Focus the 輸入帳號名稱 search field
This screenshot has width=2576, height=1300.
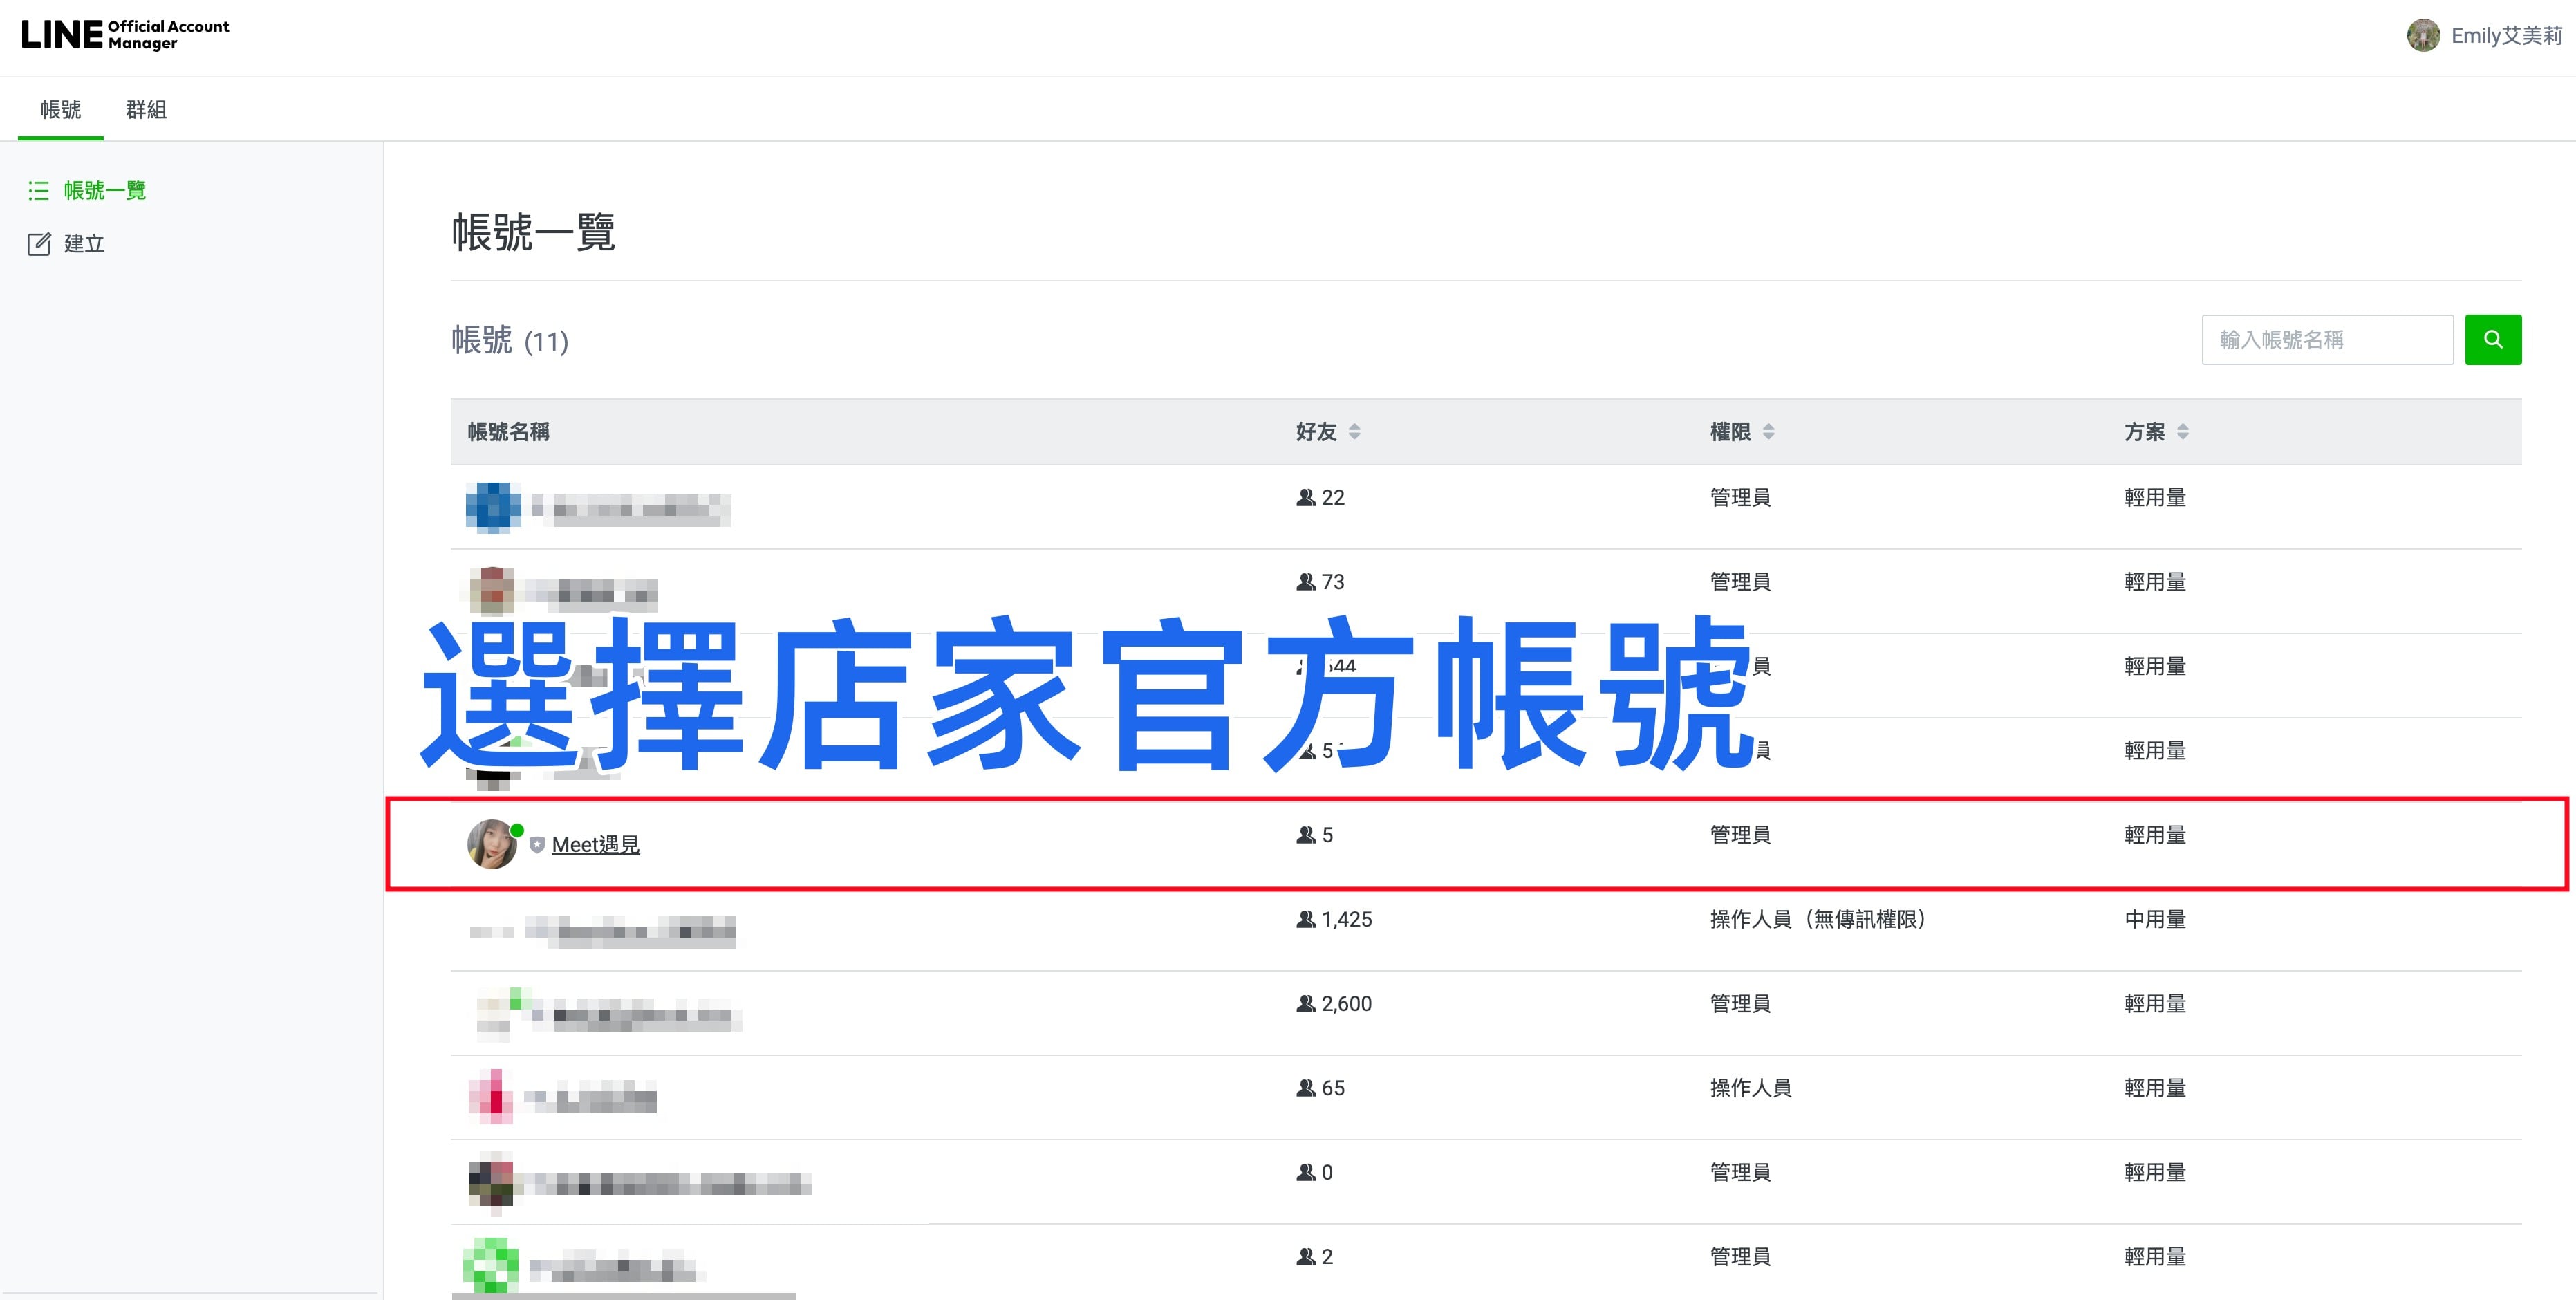pyautogui.click(x=2327, y=340)
